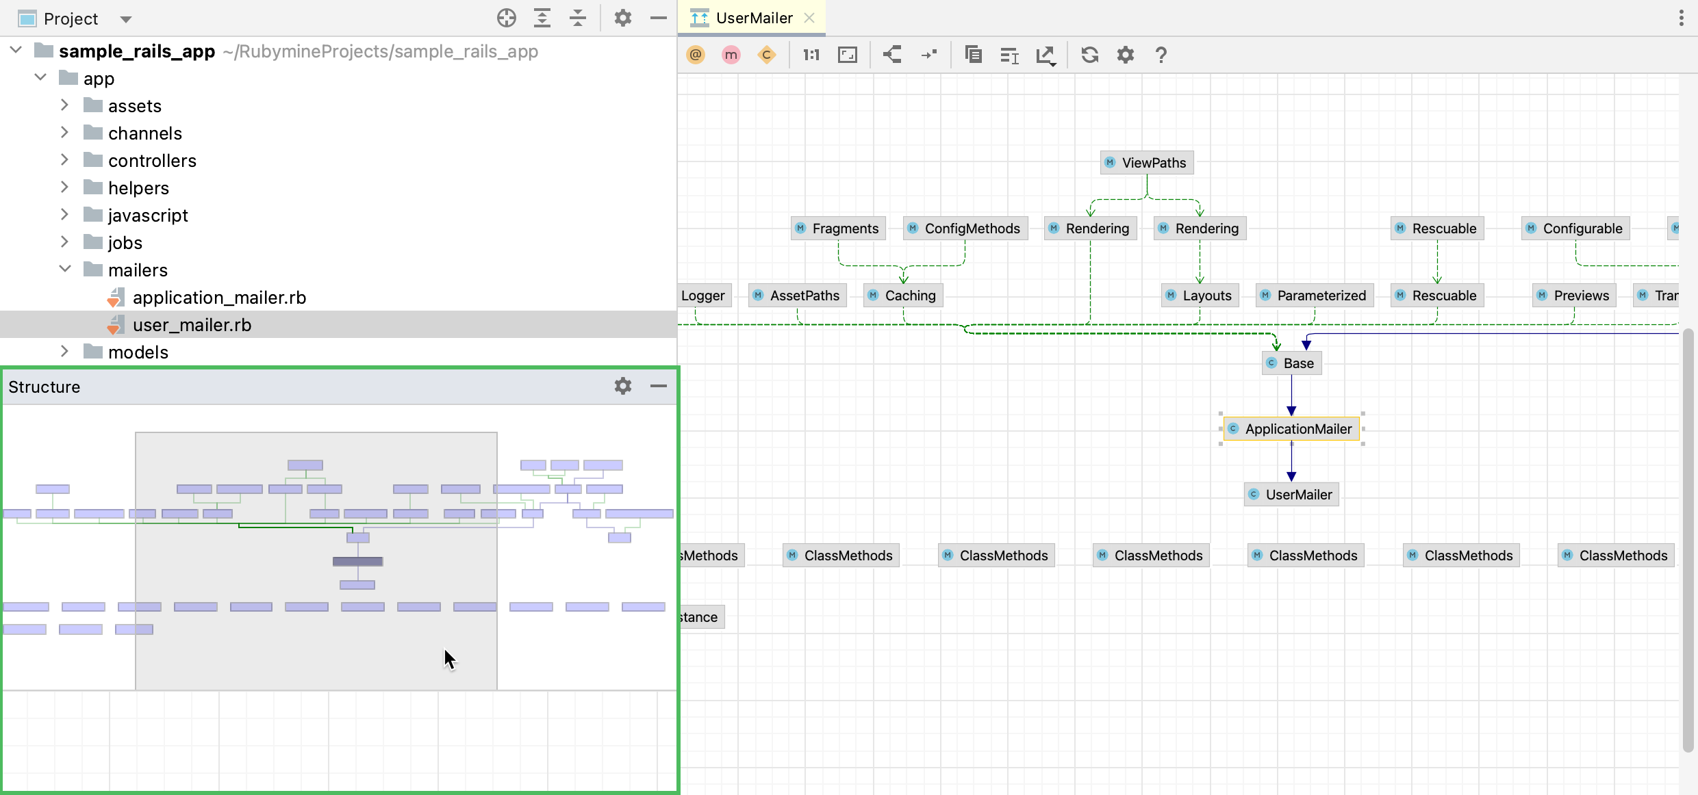
Task: Collapse all nodes in the Project tree
Action: click(x=578, y=18)
